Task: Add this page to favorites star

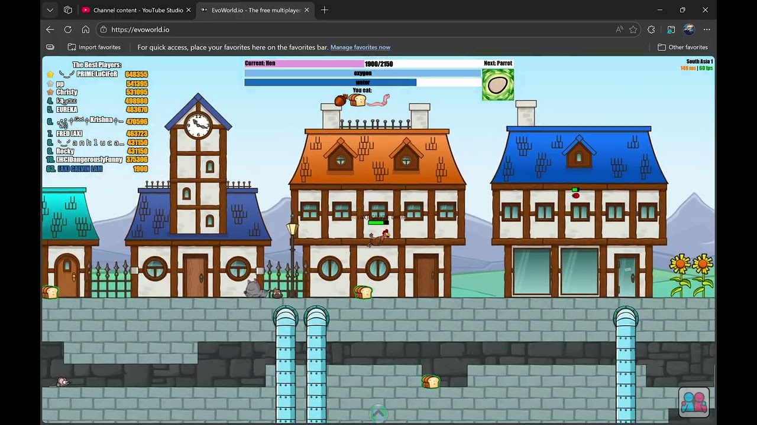Action: point(633,30)
